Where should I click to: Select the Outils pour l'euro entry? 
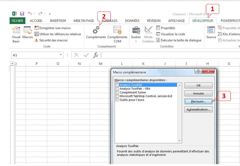coord(132,100)
